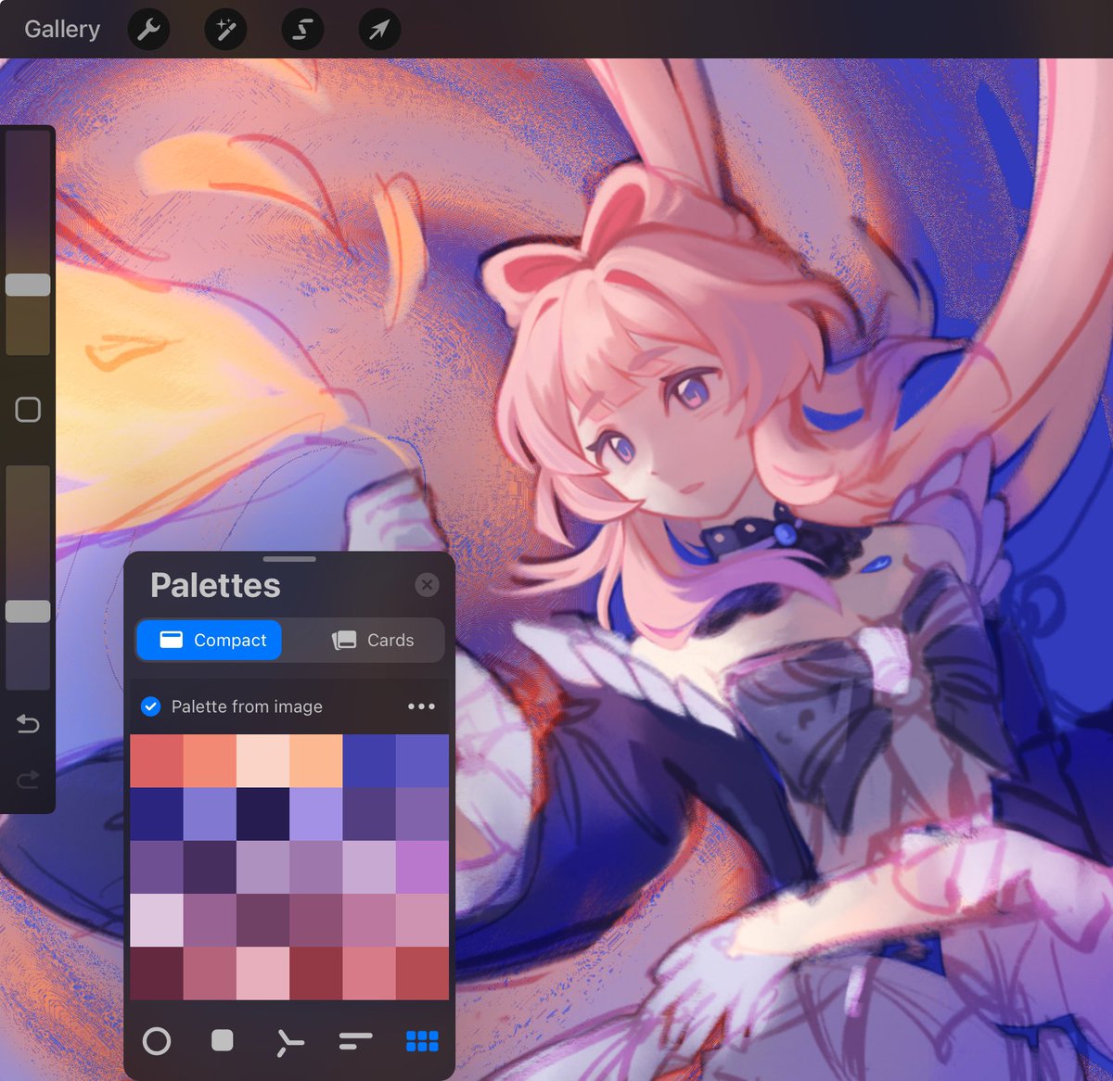Click the 'Palette from image' title
Image resolution: width=1113 pixels, height=1081 pixels.
(x=247, y=706)
